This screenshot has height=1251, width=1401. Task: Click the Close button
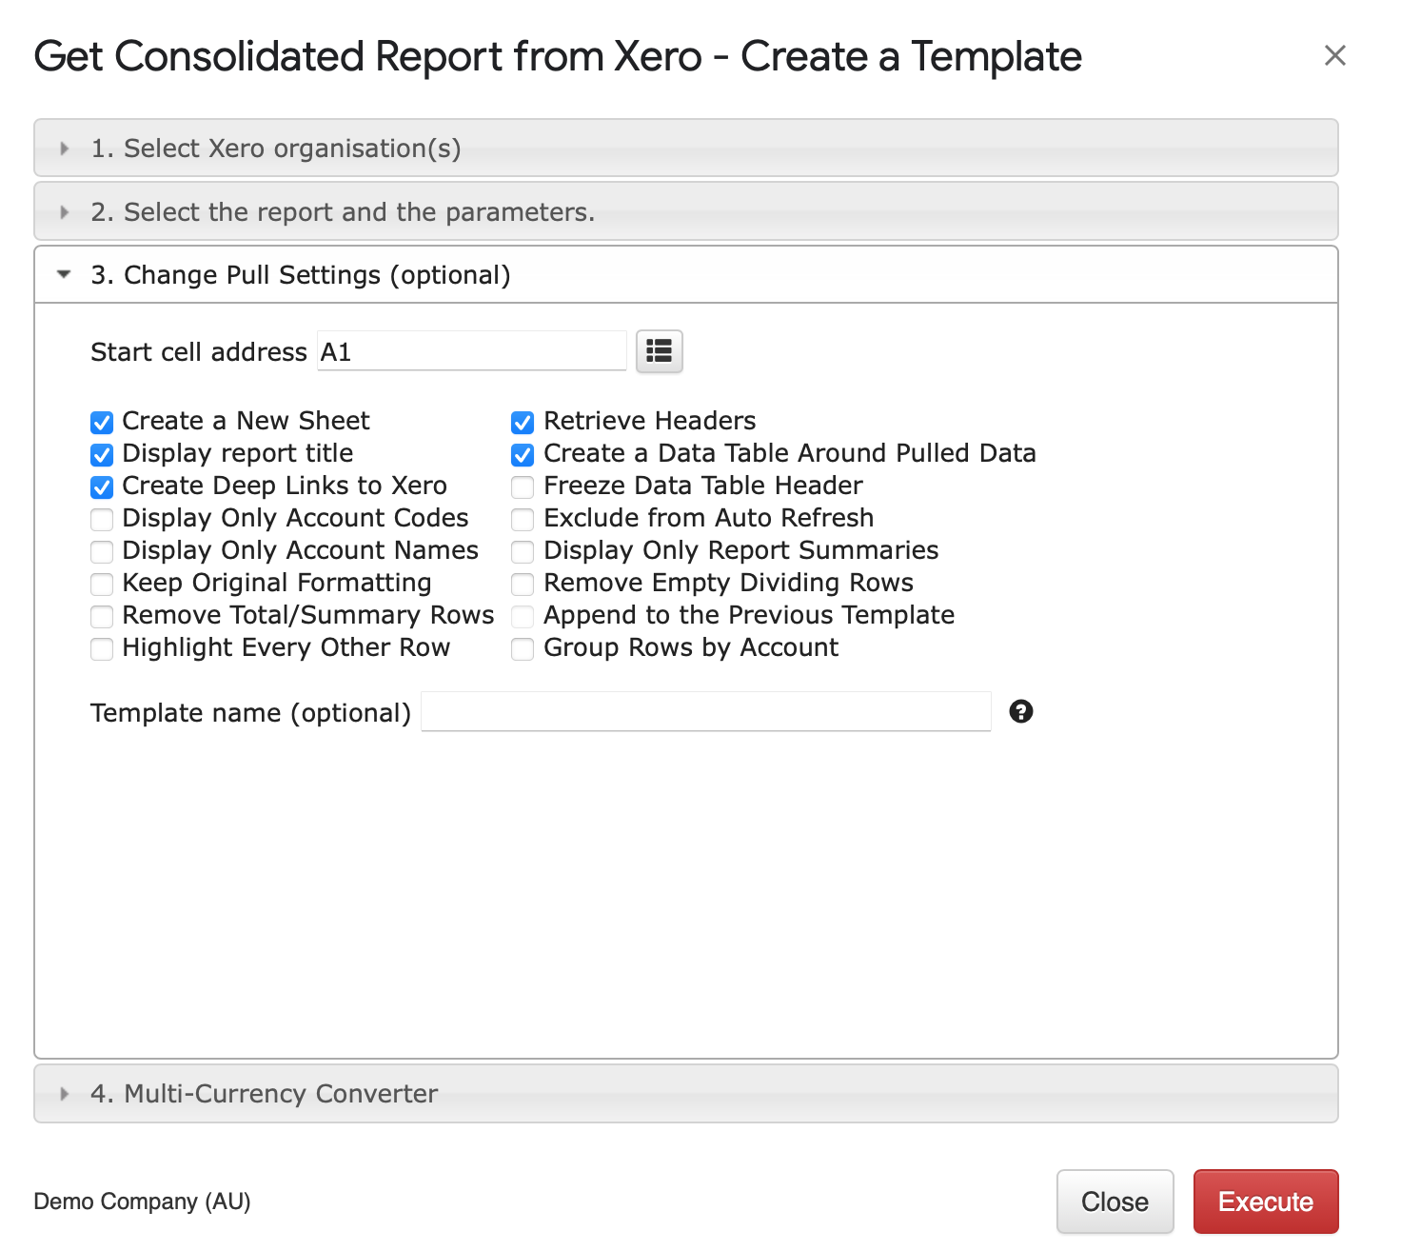click(x=1115, y=1201)
